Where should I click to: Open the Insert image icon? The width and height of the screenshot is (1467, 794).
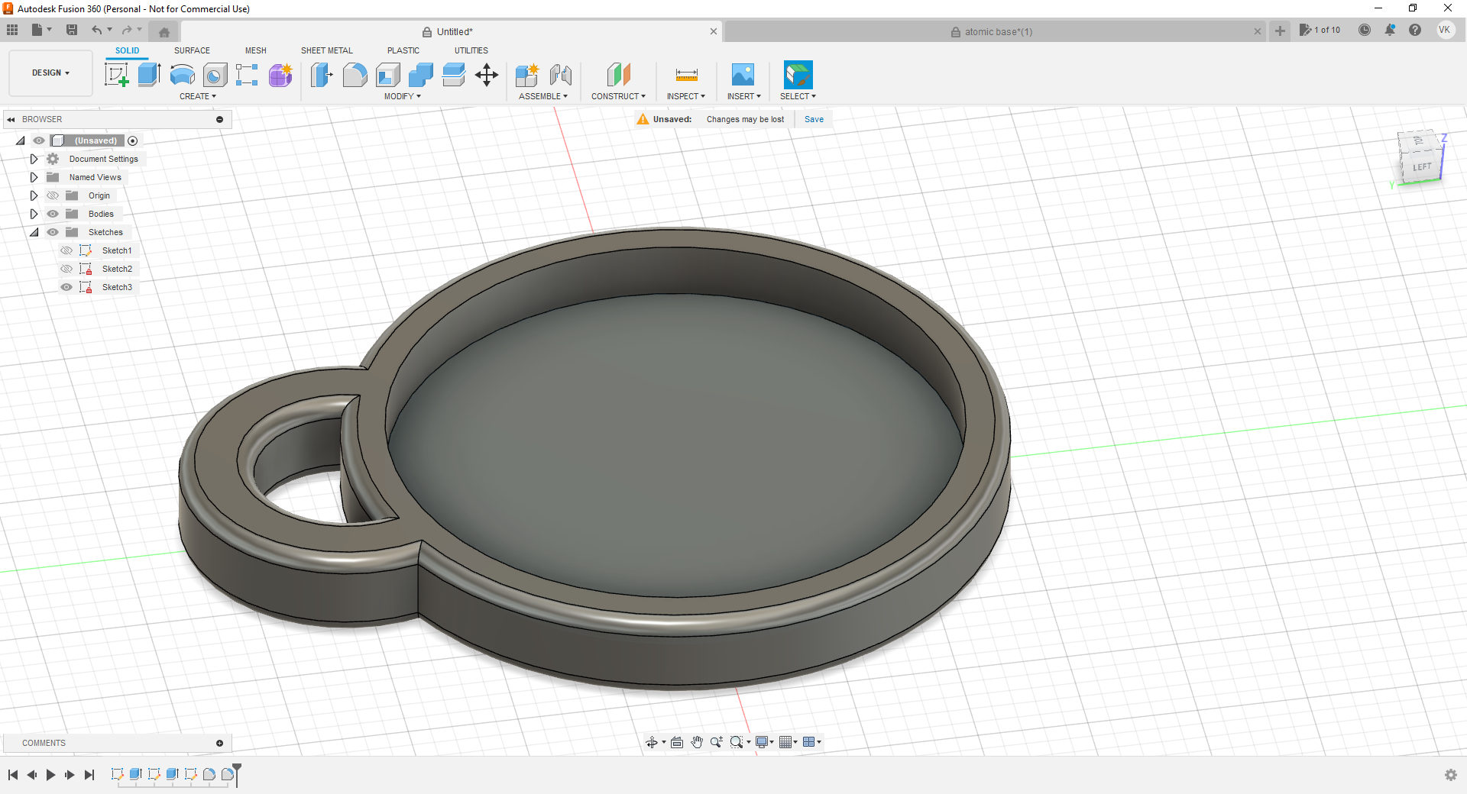743,75
